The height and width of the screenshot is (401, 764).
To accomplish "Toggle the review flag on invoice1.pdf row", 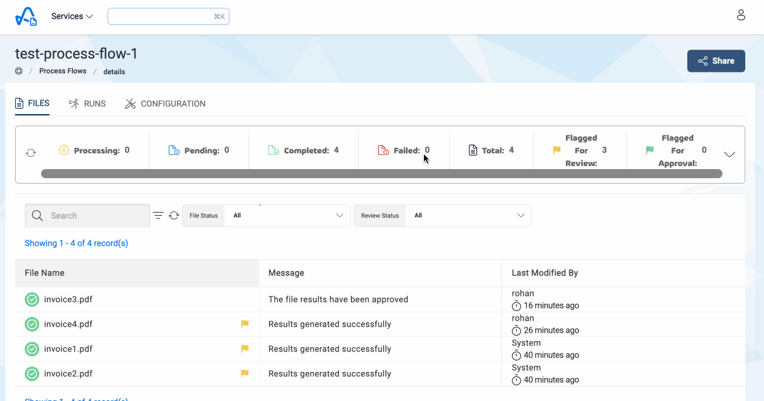I will point(244,348).
